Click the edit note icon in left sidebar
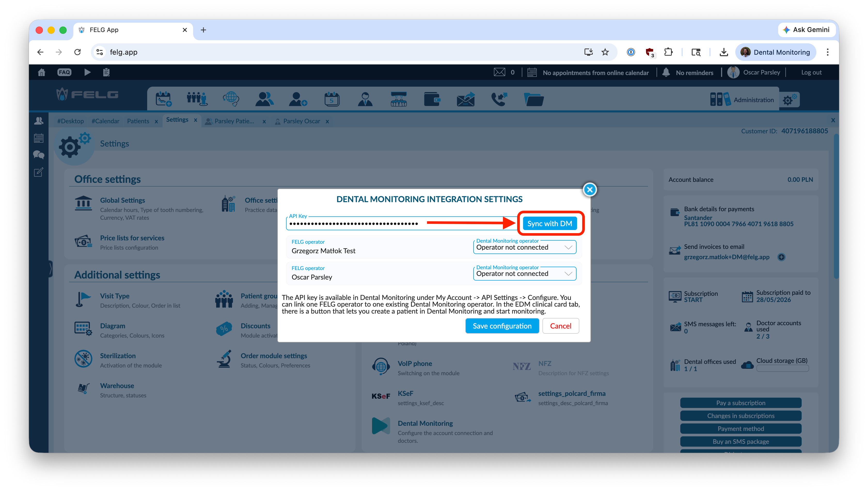 [39, 172]
